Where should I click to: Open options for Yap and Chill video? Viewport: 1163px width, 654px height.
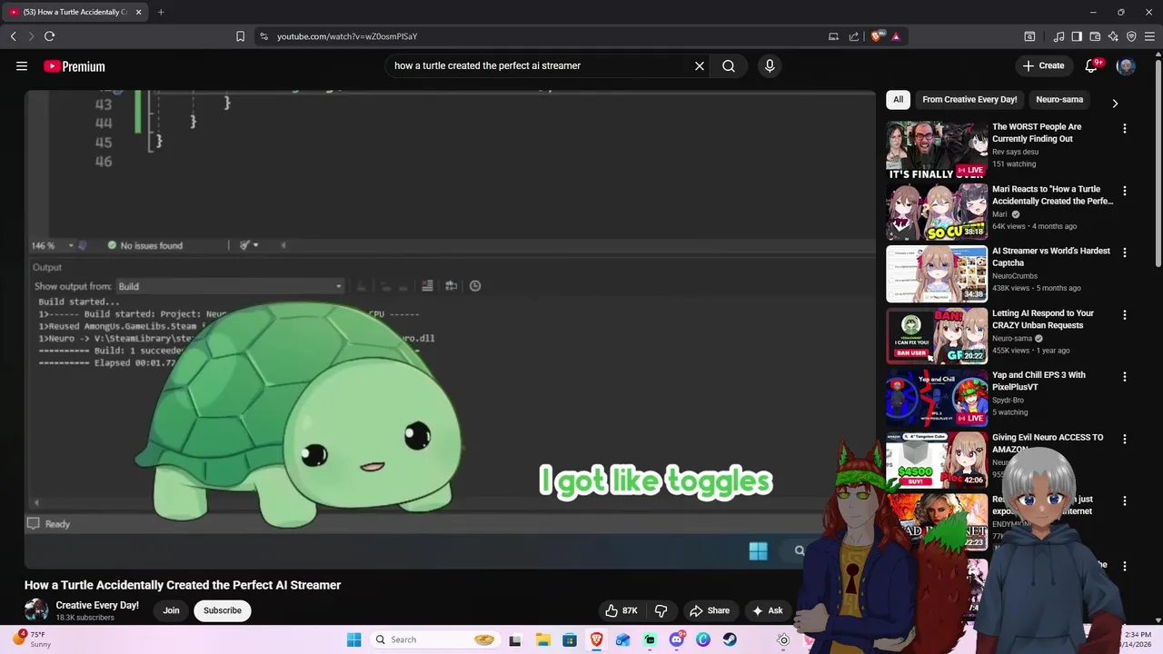point(1125,377)
